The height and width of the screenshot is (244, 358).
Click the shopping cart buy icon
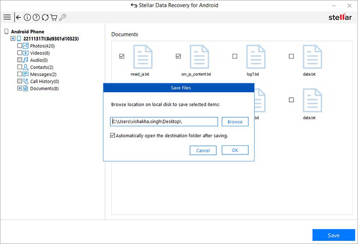(53, 17)
